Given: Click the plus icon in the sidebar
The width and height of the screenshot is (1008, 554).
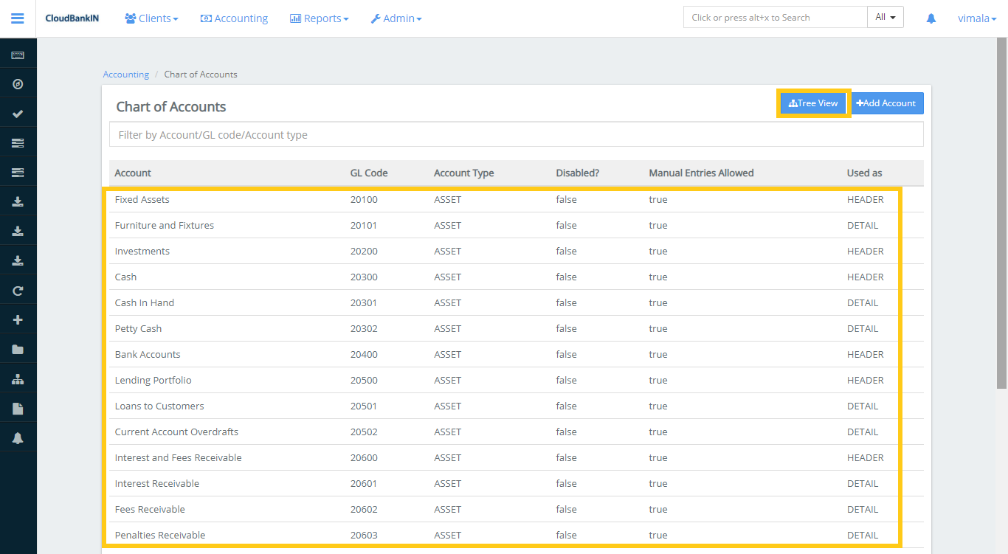Looking at the screenshot, I should (x=18, y=319).
